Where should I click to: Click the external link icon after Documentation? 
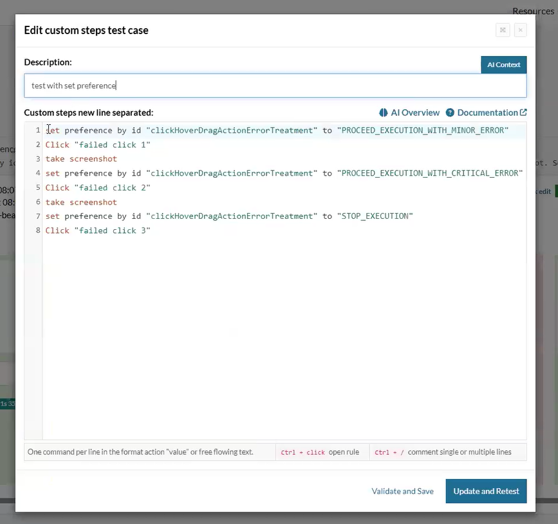[523, 113]
